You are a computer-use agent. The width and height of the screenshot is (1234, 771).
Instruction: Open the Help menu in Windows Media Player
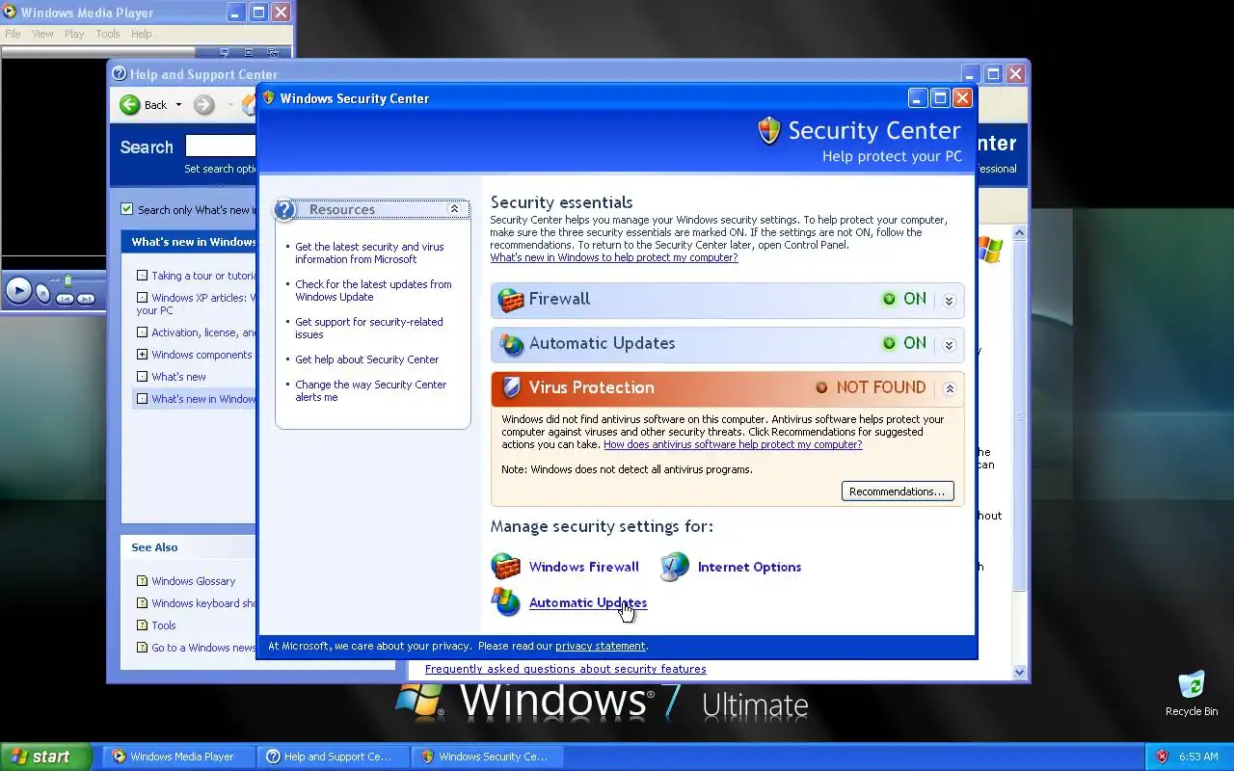(x=141, y=34)
